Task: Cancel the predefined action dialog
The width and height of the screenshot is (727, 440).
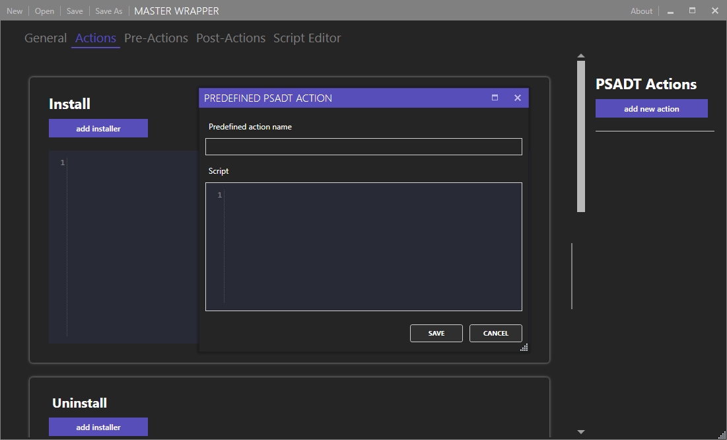Action: click(496, 333)
